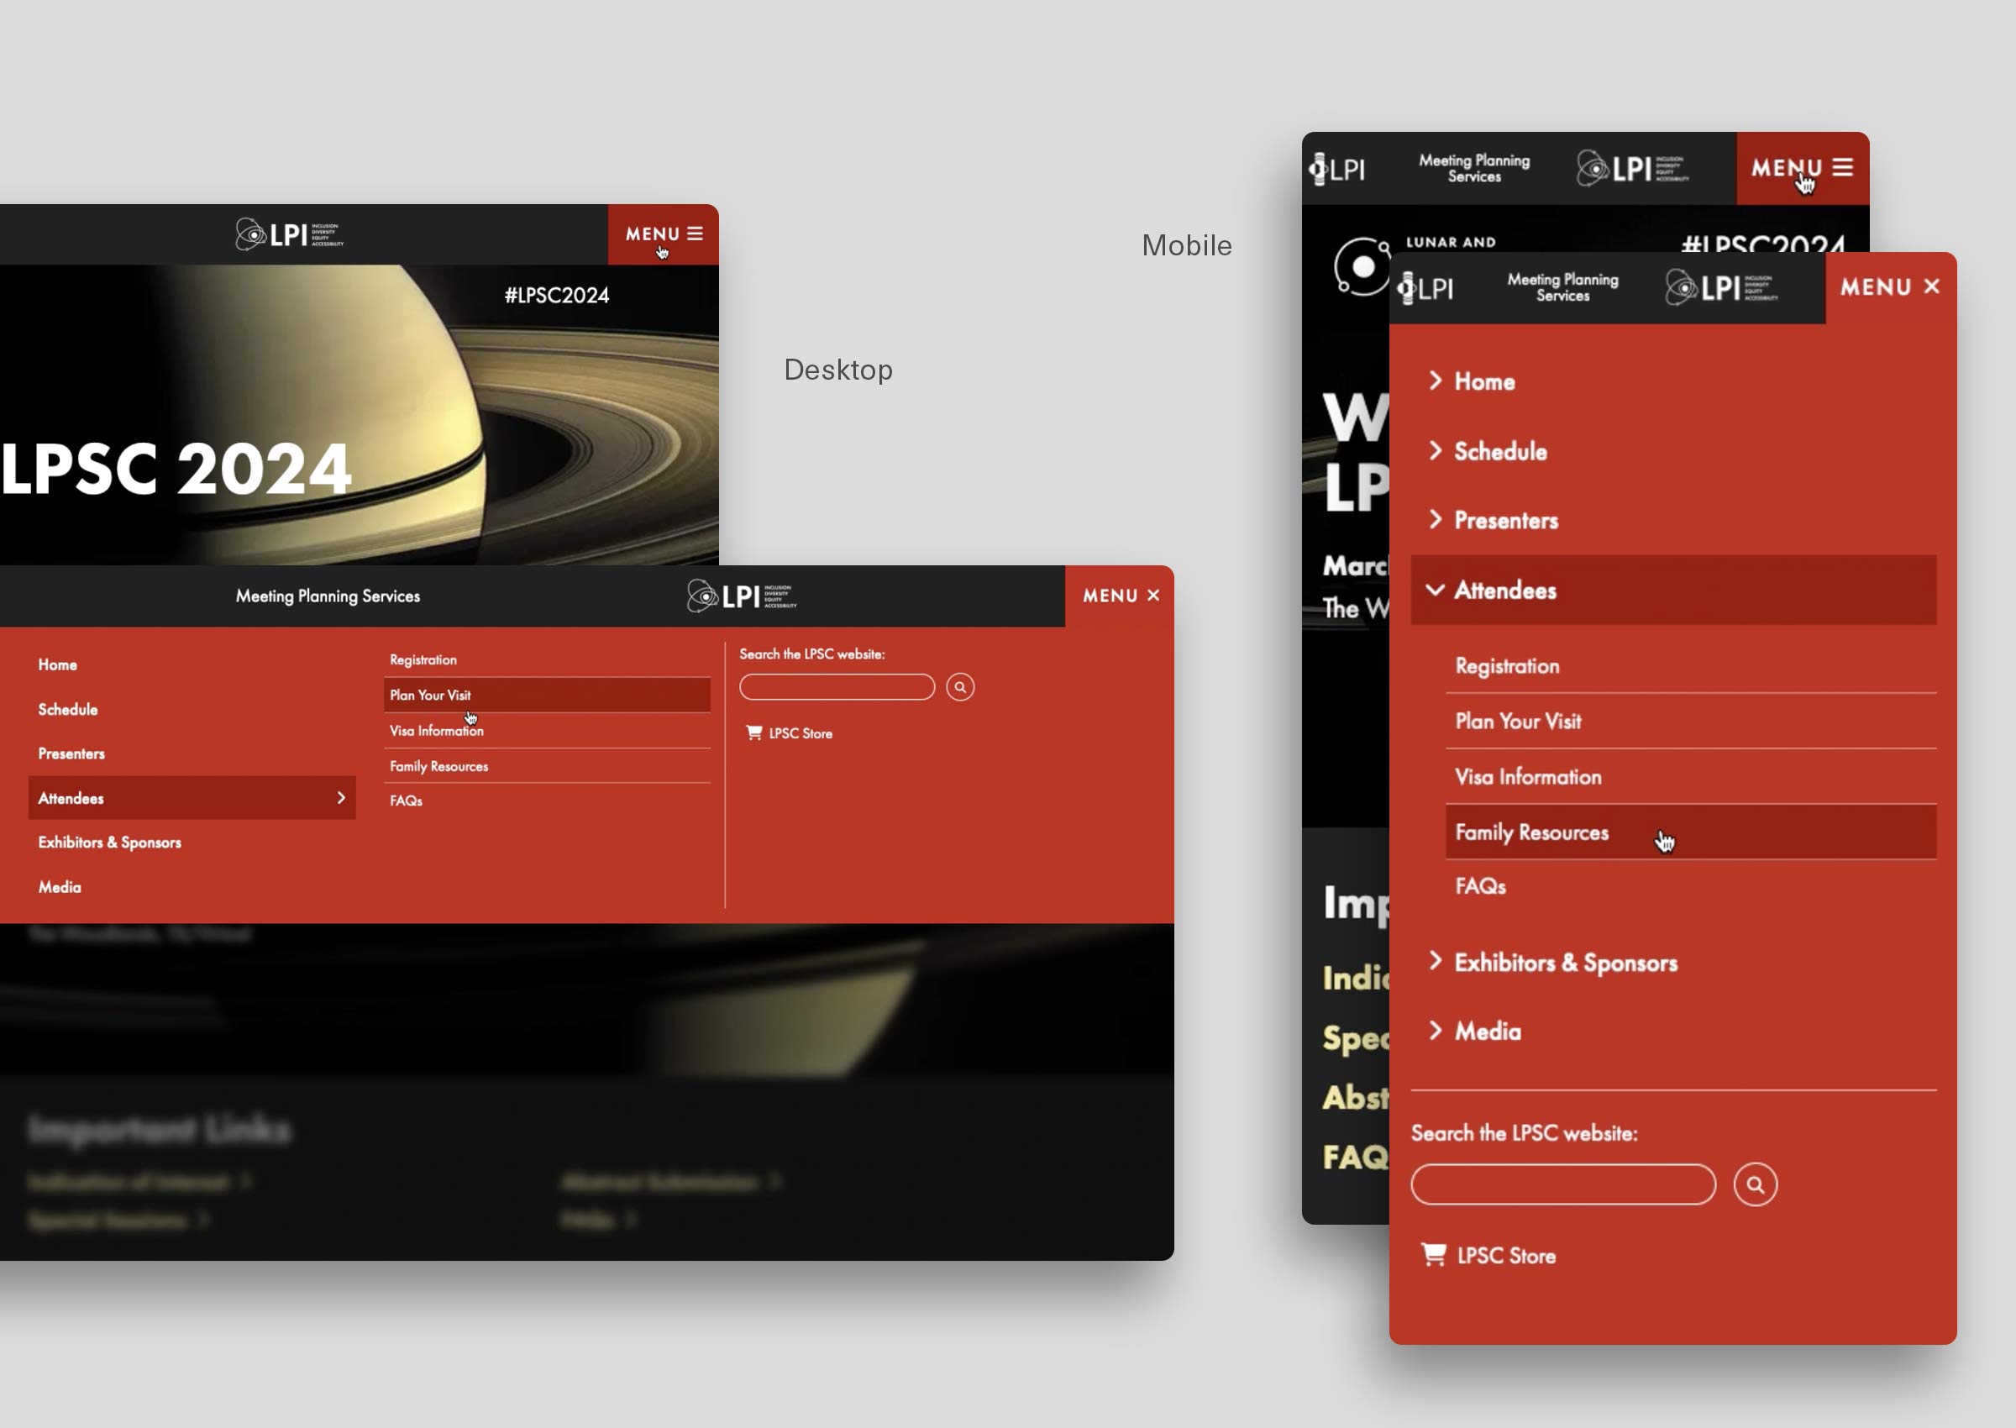Click shopping cart icon in mobile menu

point(1433,1255)
